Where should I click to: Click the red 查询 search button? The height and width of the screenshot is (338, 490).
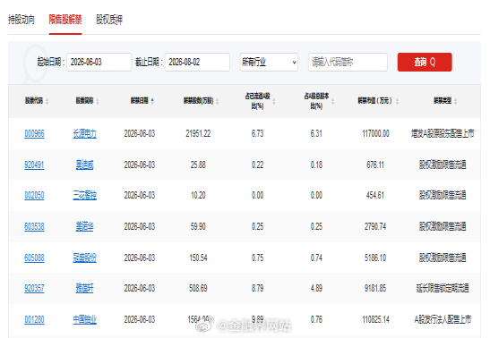coord(425,62)
